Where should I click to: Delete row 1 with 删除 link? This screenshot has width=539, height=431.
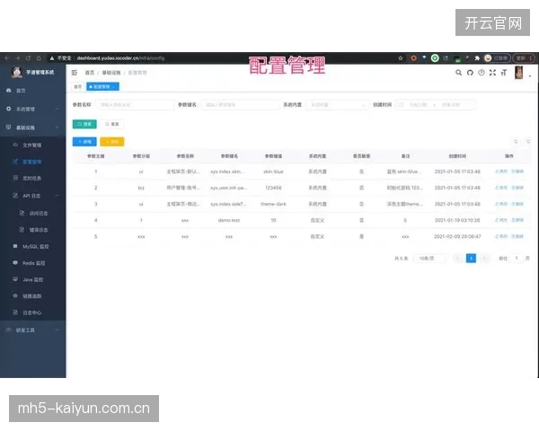[517, 172]
